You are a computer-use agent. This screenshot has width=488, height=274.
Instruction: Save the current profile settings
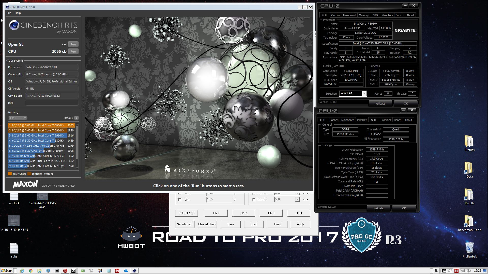click(x=231, y=224)
